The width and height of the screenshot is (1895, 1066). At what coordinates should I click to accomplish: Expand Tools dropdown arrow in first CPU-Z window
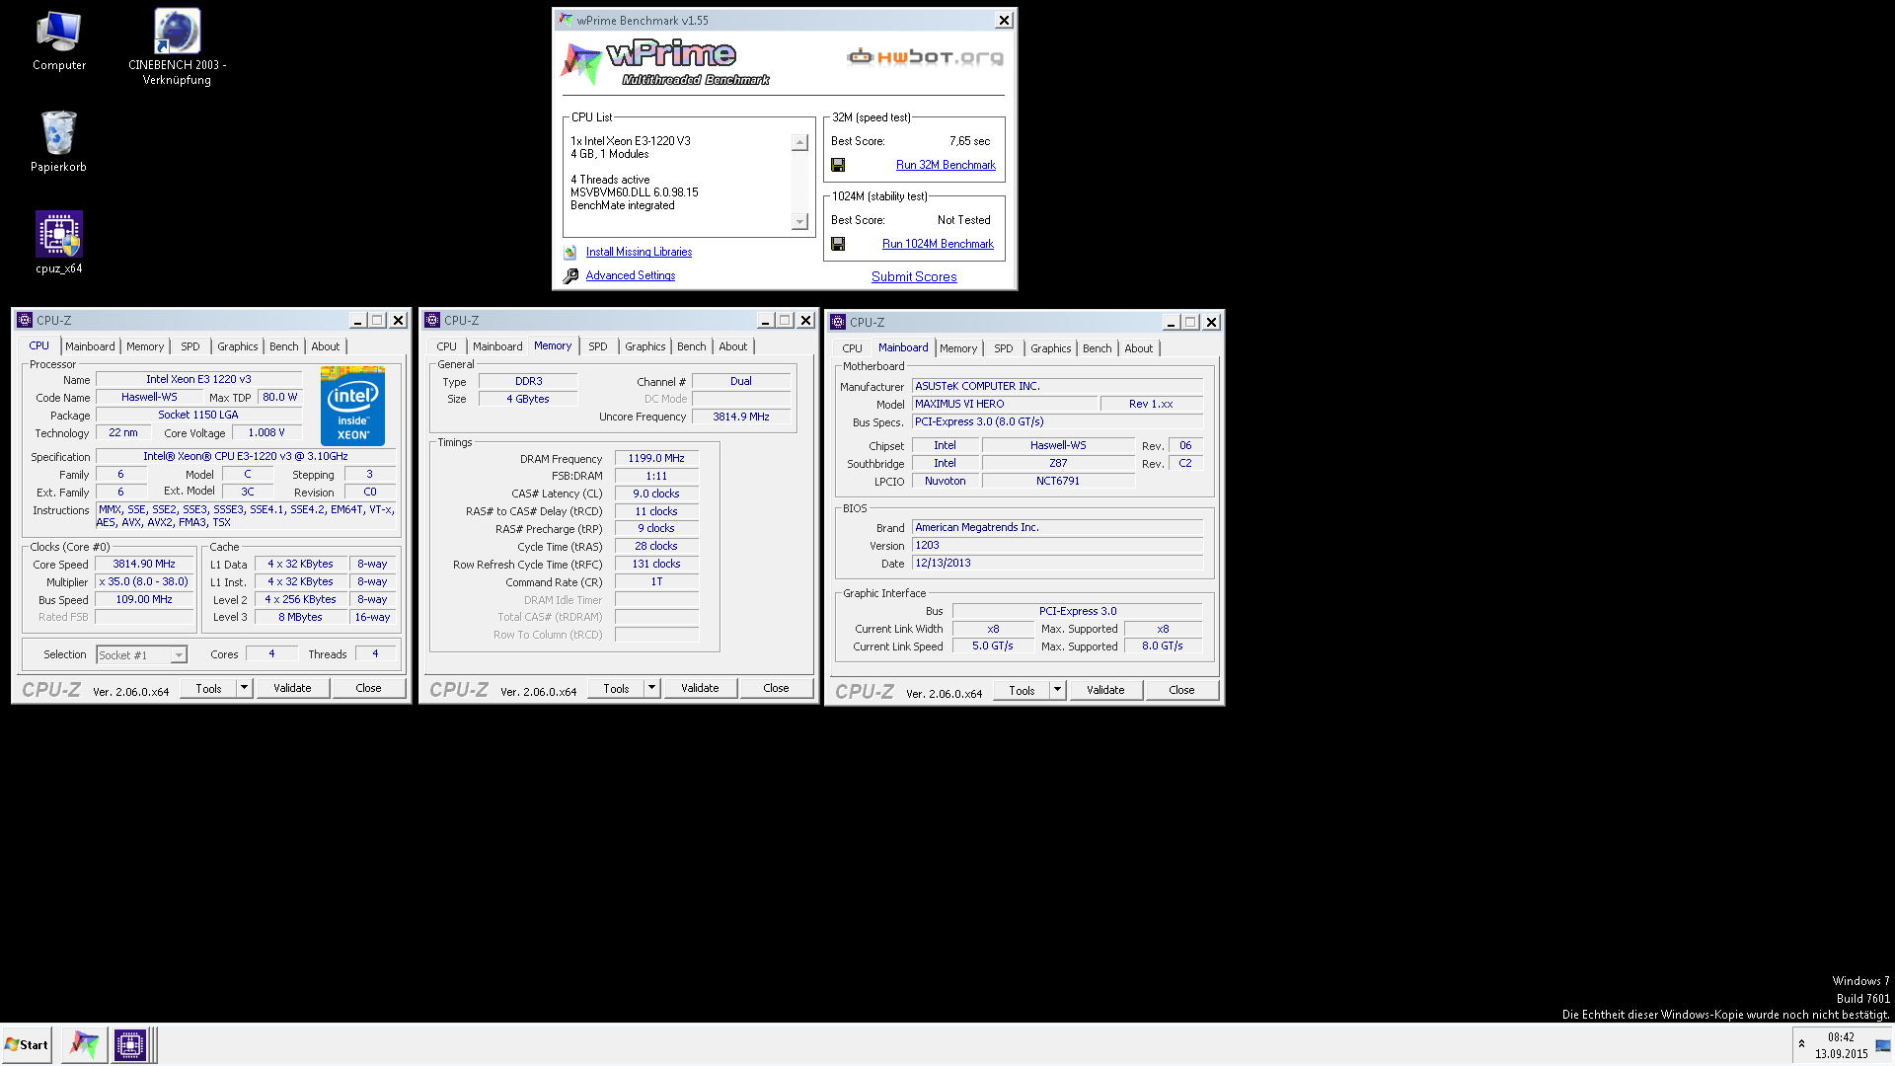coord(244,688)
